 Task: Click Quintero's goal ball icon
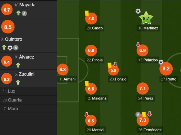(10, 48)
